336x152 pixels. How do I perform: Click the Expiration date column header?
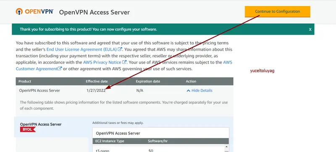point(148,82)
